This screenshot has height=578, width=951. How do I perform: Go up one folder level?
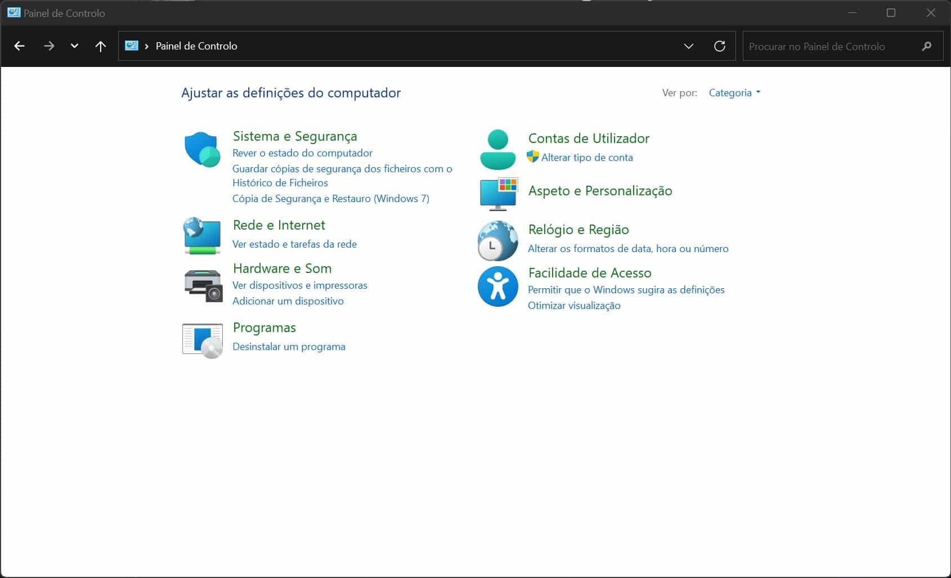101,46
